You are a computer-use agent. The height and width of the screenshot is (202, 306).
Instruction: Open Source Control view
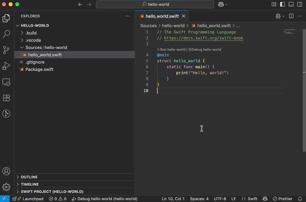[6, 50]
